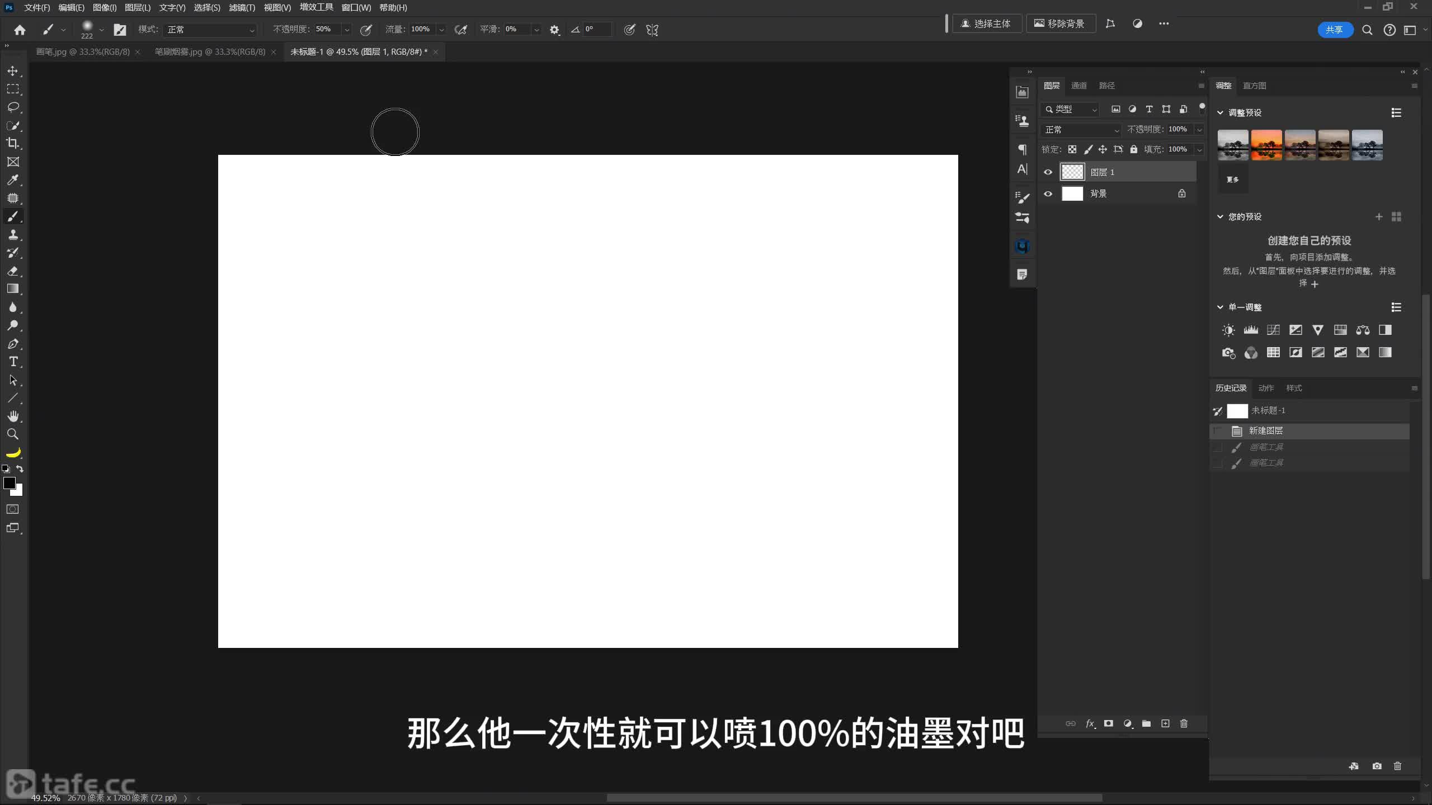Activate the Zoom tool in toolbar
The height and width of the screenshot is (805, 1432).
13,434
